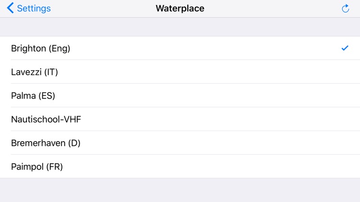Click the gray header strip above Brighton
This screenshot has width=360, height=202.
click(180, 27)
